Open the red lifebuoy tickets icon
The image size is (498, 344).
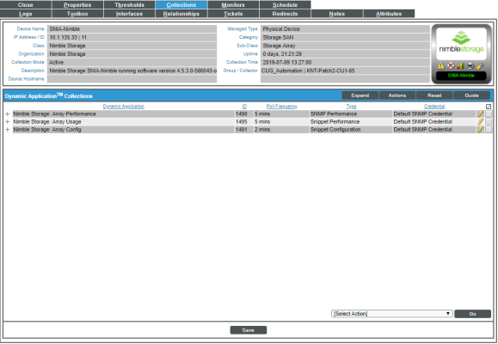point(451,66)
